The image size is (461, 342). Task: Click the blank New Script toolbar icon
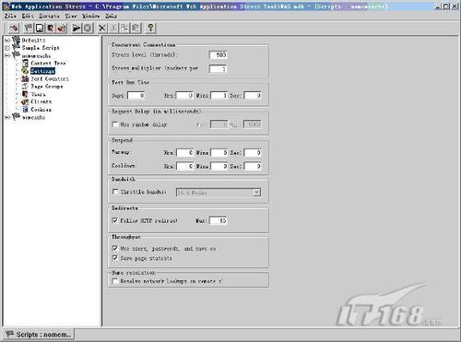tap(40, 29)
